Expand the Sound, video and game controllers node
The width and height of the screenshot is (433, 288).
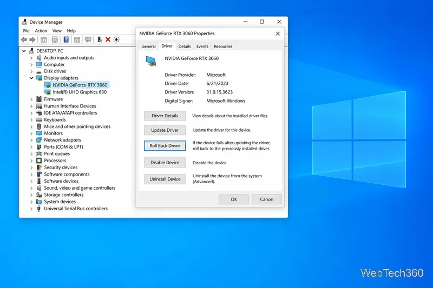31,188
